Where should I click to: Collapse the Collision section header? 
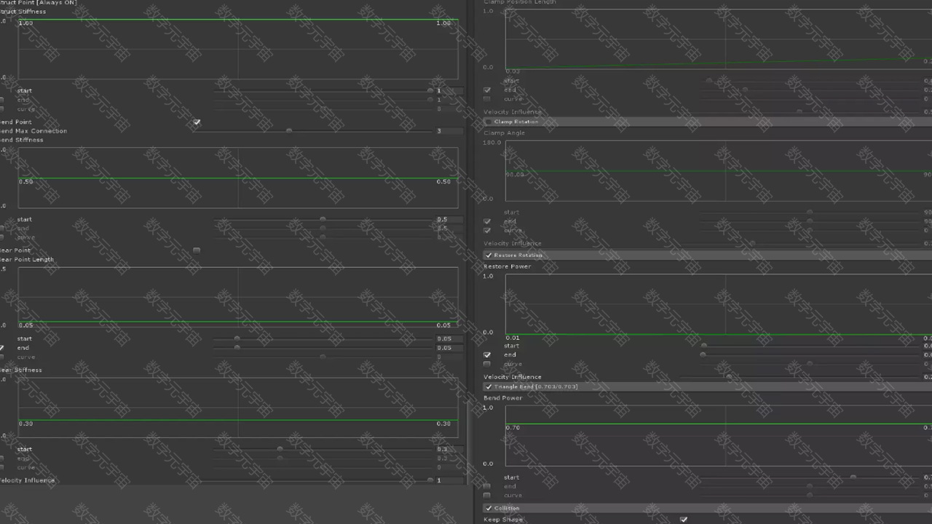(708, 508)
